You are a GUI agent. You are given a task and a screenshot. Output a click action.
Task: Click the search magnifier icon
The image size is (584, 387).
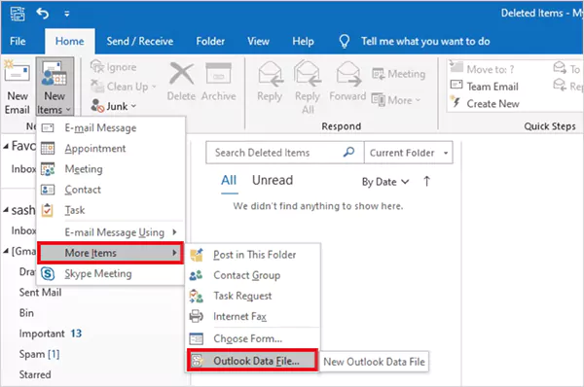click(348, 152)
